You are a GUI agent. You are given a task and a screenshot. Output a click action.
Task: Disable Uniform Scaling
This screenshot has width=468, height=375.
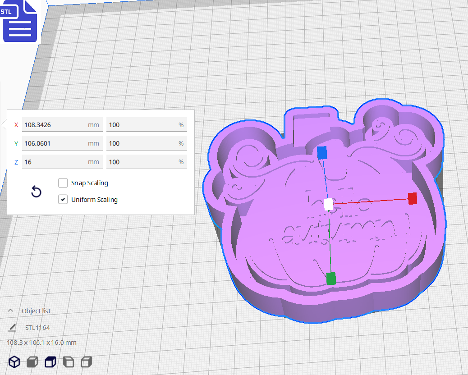point(63,199)
